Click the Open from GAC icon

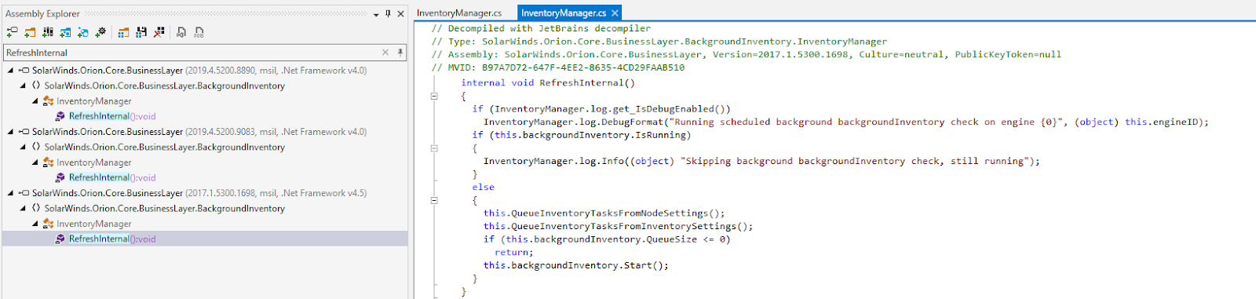point(48,32)
